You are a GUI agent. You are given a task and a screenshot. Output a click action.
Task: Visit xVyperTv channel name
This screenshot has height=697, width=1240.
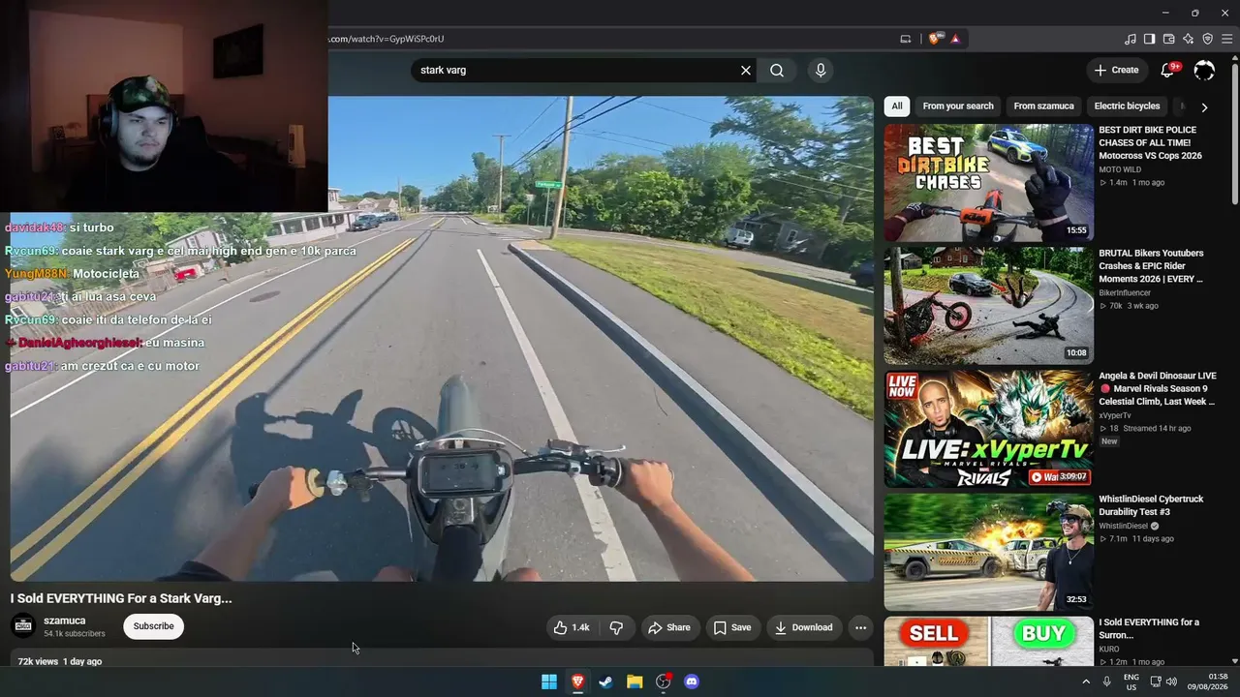(x=1115, y=415)
